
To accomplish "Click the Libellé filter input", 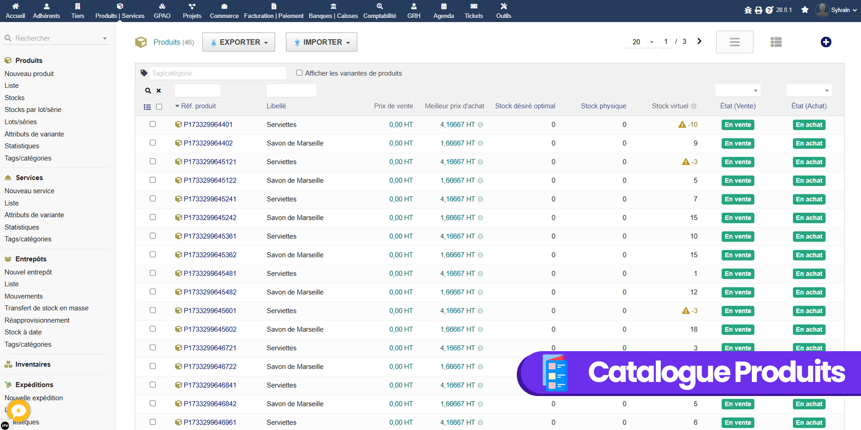I will click(291, 90).
